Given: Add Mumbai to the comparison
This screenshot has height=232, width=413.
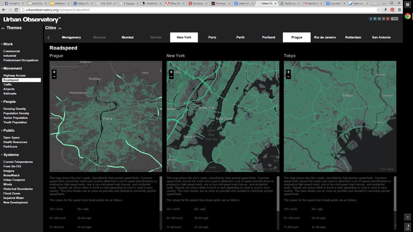Looking at the screenshot, I should (x=127, y=37).
